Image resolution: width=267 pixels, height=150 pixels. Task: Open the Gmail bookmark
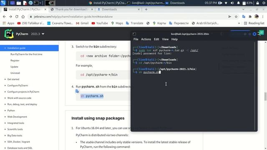[x=82, y=23]
